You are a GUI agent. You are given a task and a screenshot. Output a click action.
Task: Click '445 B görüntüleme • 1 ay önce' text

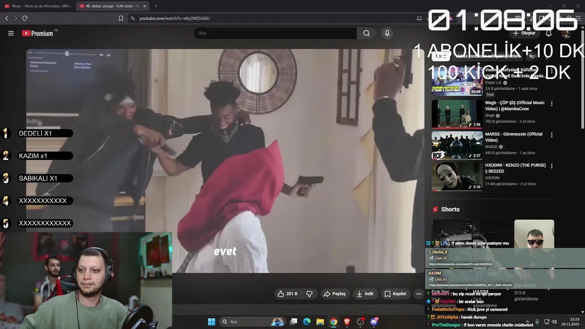coord(510,153)
